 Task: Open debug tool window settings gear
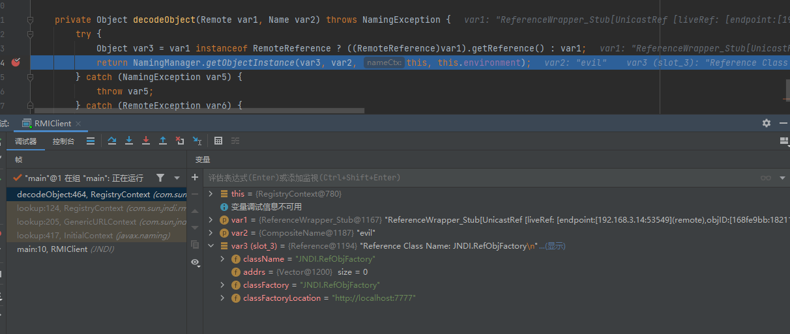pos(767,123)
